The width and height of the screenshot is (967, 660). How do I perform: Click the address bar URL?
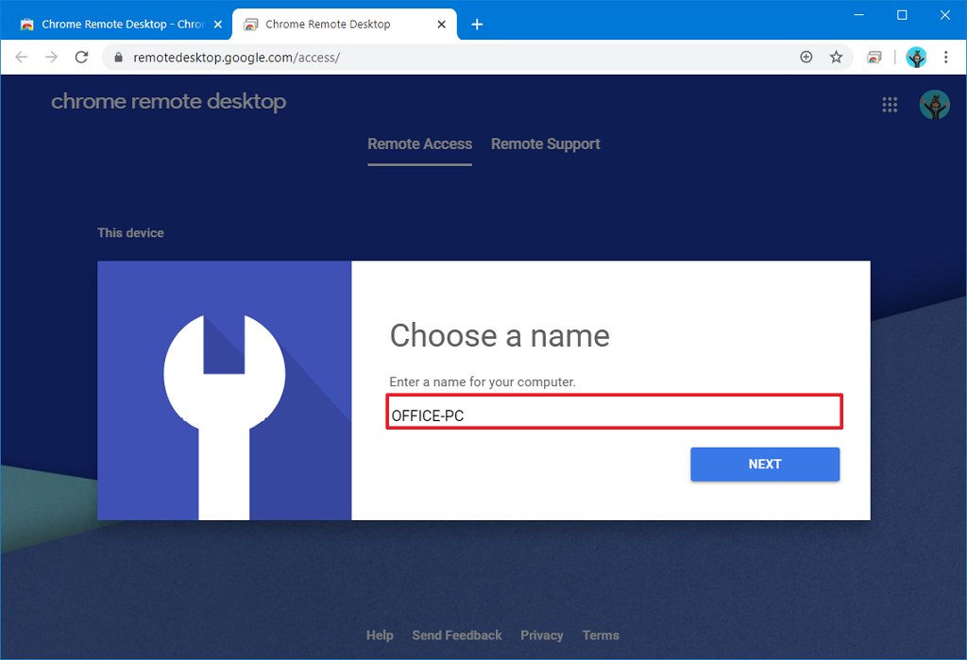237,58
